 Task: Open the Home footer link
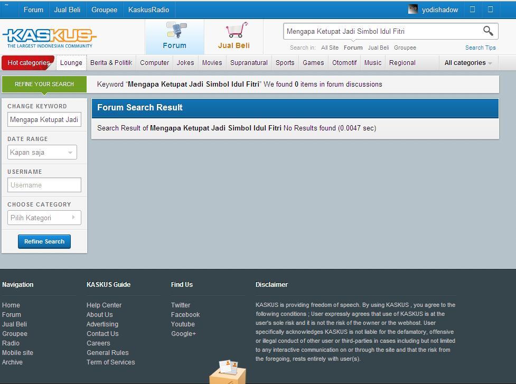pyautogui.click(x=11, y=305)
